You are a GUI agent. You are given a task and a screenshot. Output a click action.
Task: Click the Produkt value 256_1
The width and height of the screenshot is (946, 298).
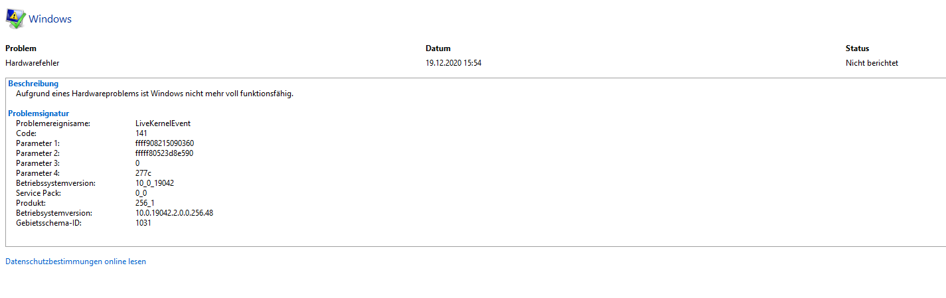click(x=146, y=203)
